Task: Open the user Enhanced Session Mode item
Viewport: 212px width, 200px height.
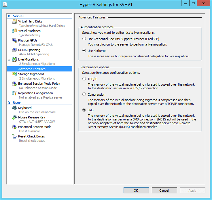Action: 35,127
